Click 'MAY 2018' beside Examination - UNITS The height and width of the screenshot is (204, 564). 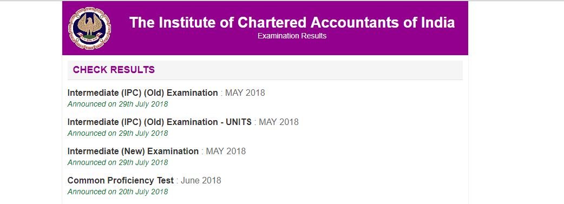tap(279, 122)
